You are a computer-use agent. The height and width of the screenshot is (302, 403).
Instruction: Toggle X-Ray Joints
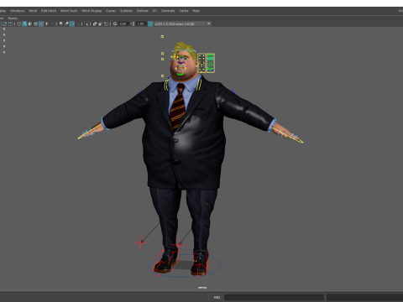pyautogui.click(x=106, y=23)
